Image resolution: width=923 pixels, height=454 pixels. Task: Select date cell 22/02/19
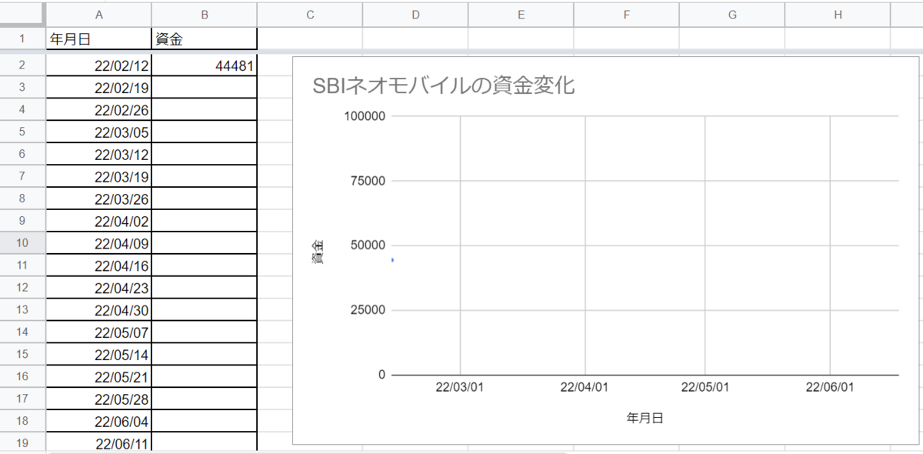point(98,88)
